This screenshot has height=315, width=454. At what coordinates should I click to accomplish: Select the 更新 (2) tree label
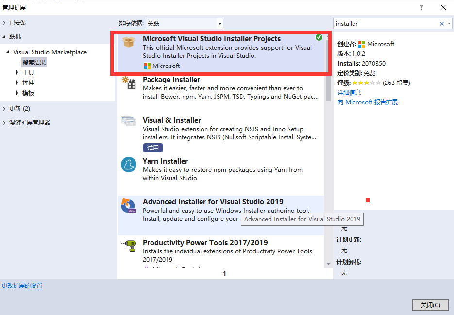pos(19,109)
